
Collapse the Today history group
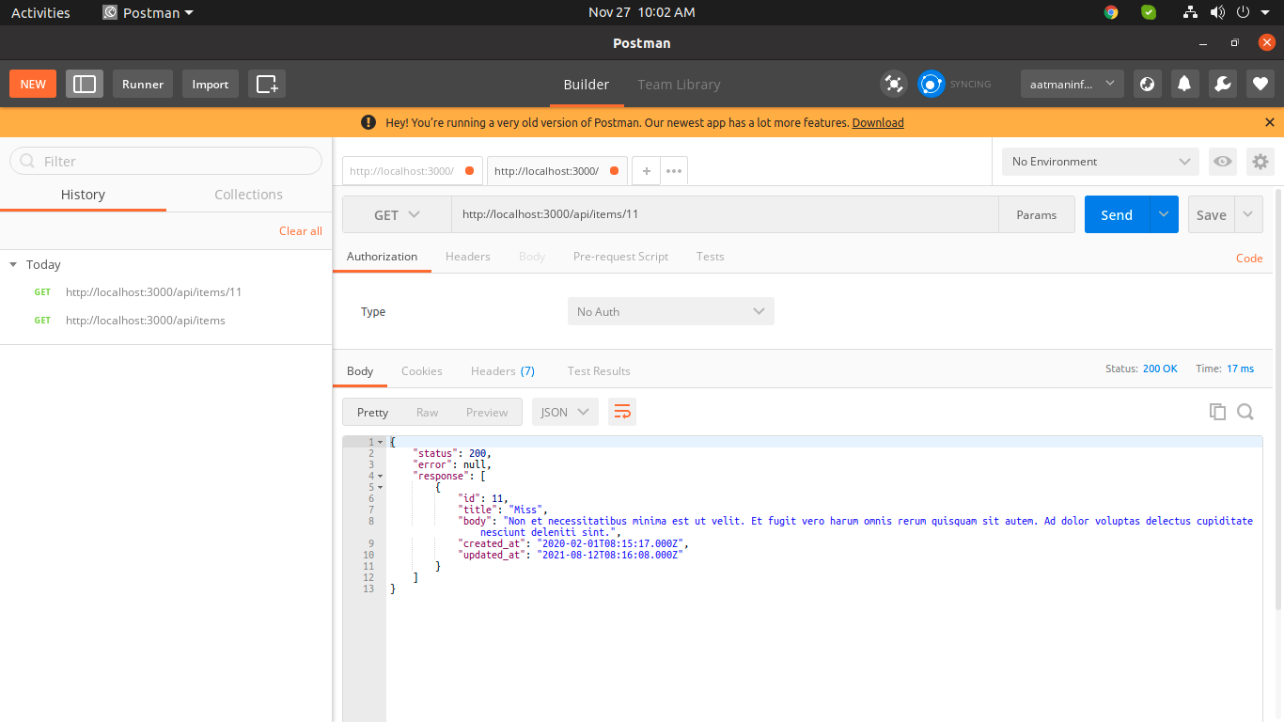pos(13,265)
